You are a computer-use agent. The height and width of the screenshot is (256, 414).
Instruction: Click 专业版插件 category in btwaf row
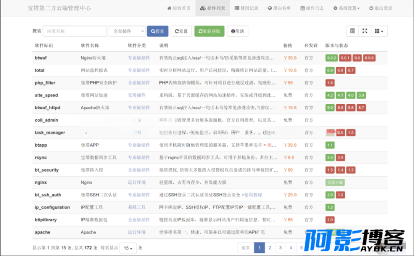click(139, 58)
